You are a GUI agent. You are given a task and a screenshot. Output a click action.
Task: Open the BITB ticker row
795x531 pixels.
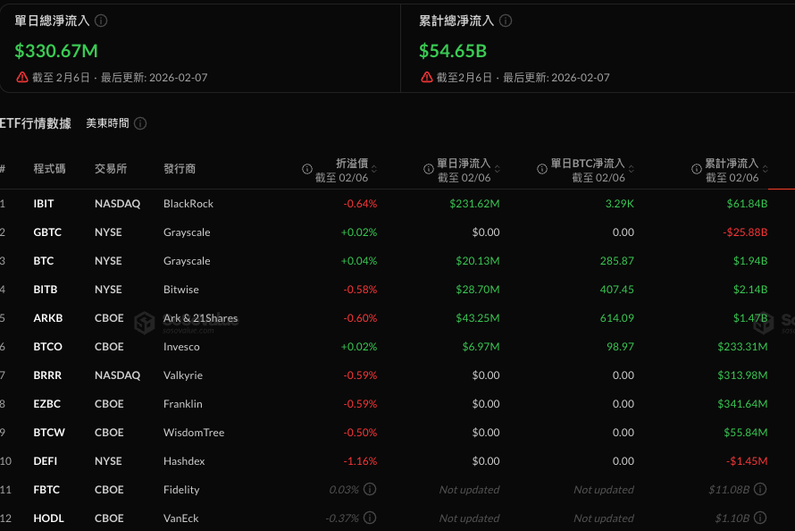[x=397, y=289]
